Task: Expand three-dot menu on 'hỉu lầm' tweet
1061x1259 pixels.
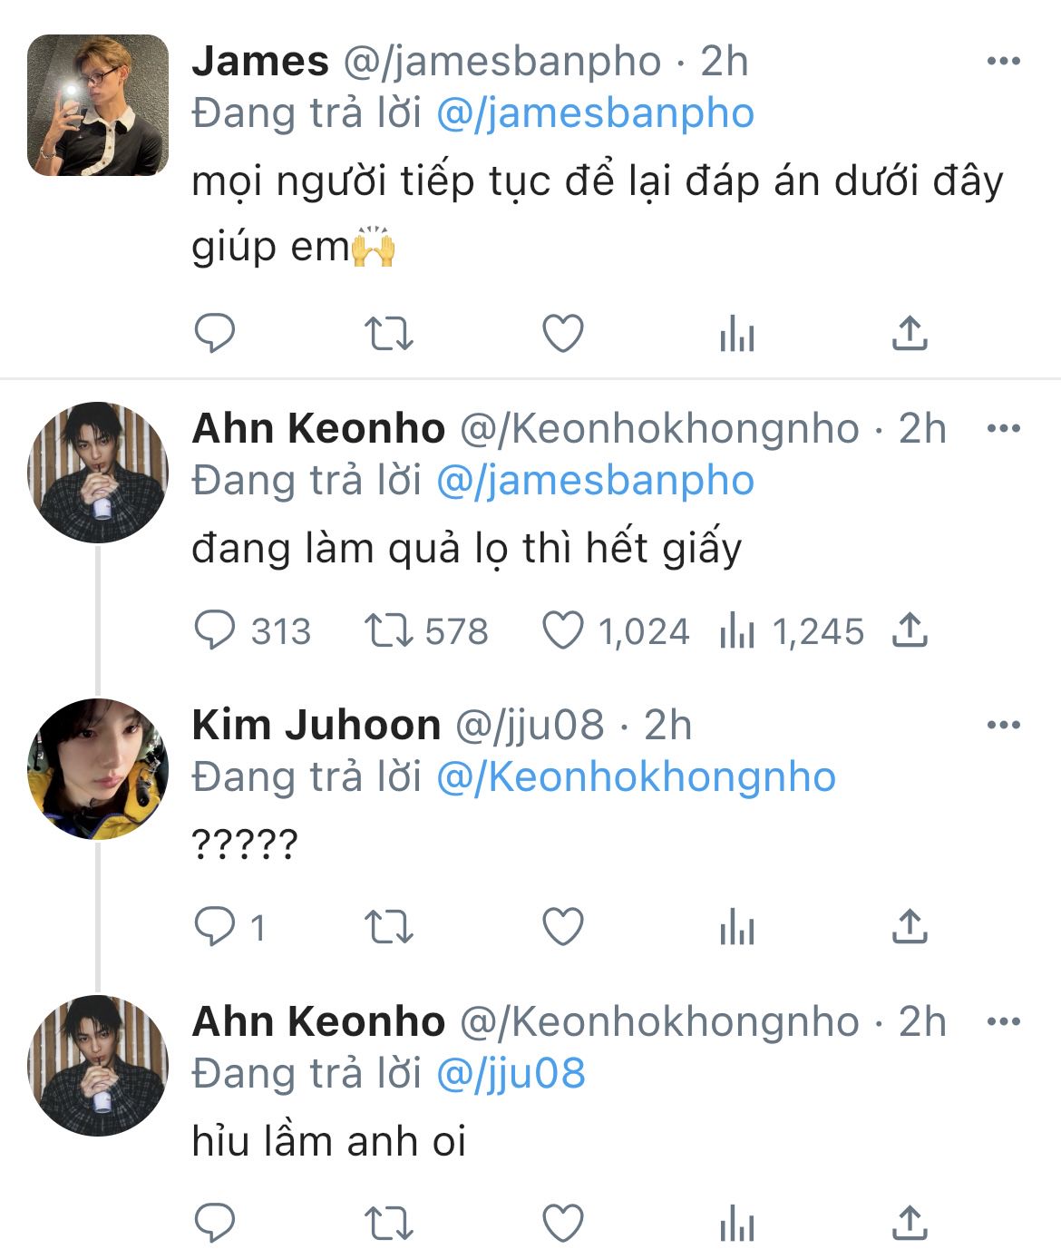Action: [x=1003, y=1021]
